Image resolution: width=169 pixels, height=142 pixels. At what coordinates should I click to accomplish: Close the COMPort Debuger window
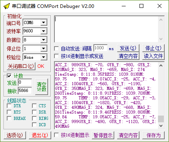(160, 6)
